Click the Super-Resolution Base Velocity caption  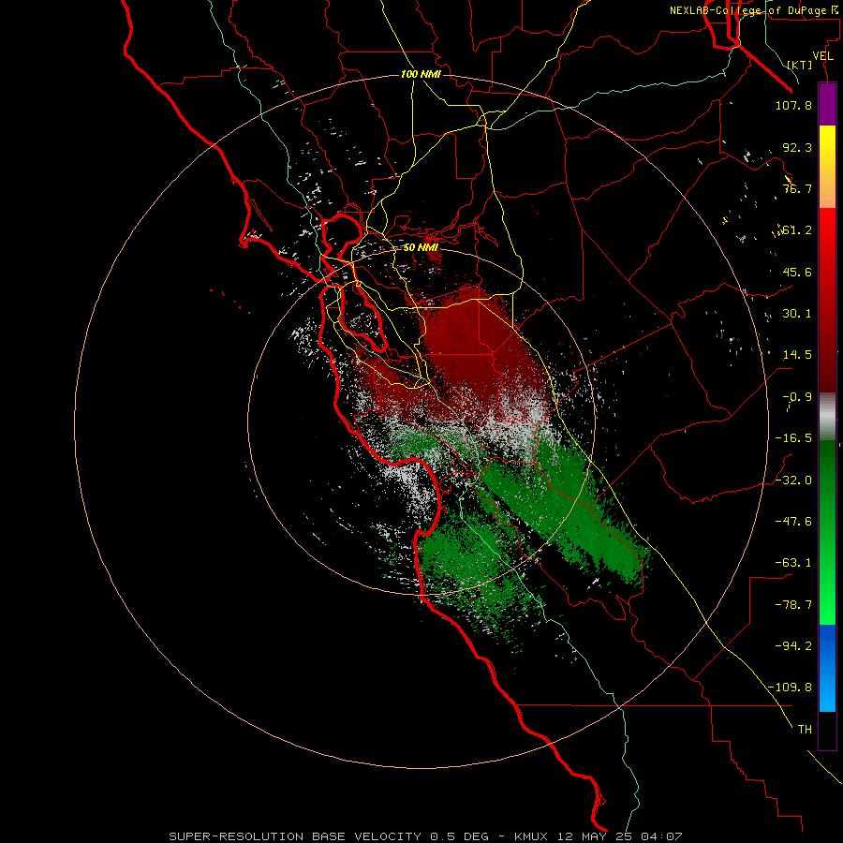pos(426,836)
